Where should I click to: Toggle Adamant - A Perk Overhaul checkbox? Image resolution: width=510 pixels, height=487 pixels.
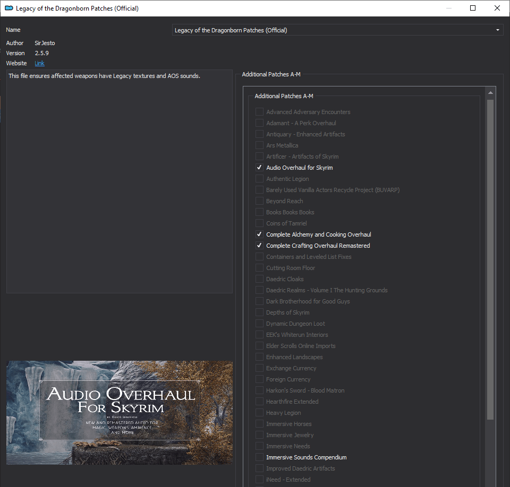[259, 123]
